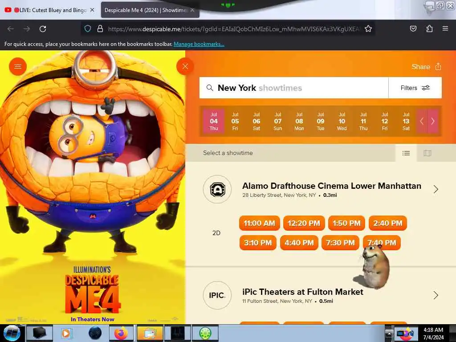Open the Windows Start button
This screenshot has height=342, width=456.
pos(12,333)
